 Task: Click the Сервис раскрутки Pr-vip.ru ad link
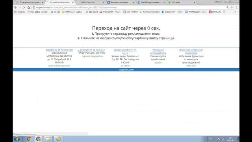(x=125, y=51)
